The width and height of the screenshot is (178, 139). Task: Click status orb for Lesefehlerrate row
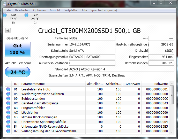8,89
